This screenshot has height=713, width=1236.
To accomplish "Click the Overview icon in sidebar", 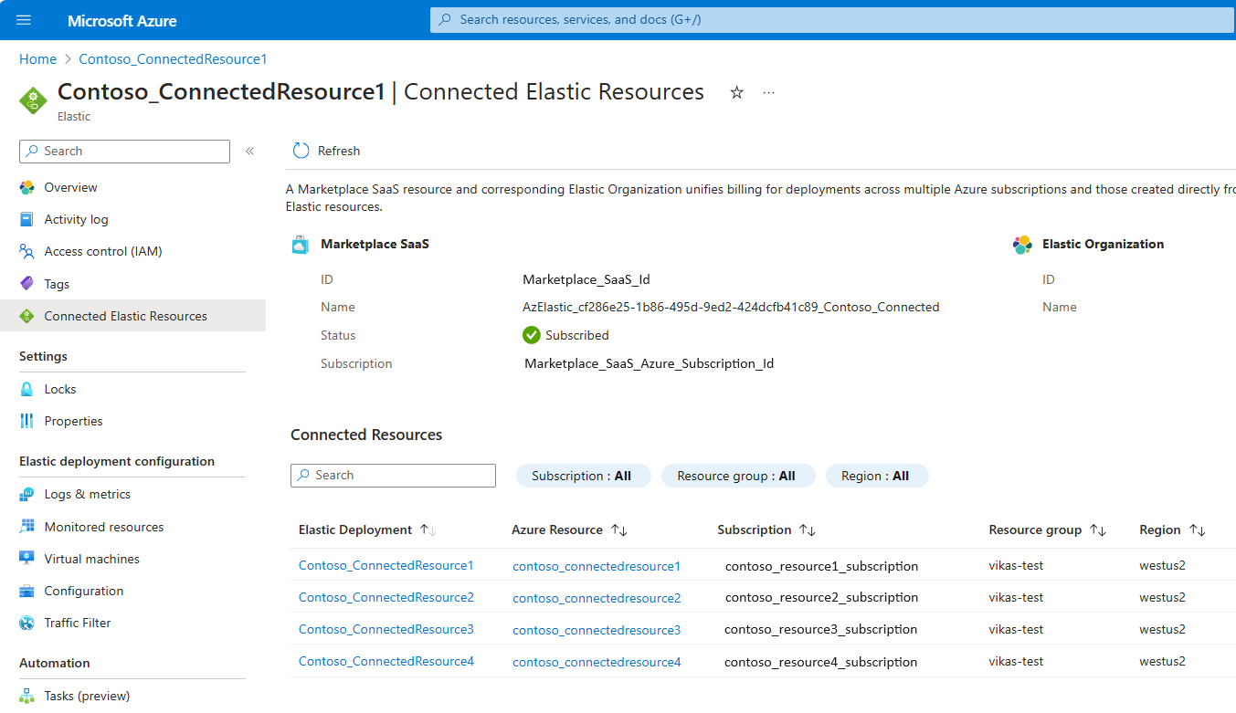I will [x=26, y=187].
